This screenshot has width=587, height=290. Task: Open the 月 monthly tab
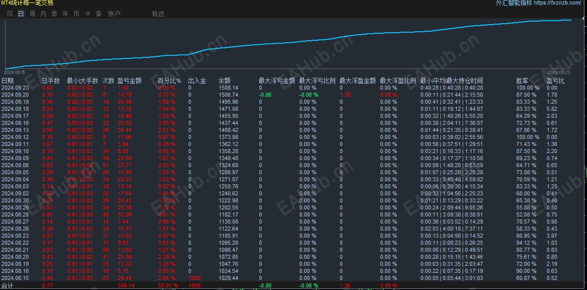43,14
